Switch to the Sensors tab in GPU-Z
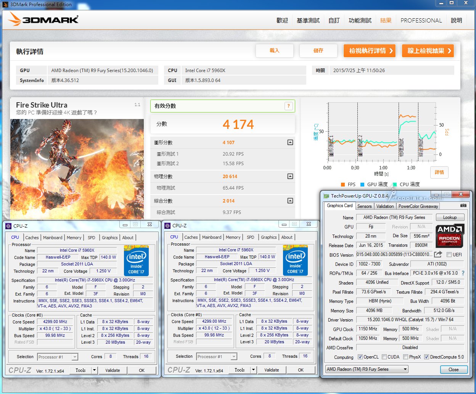This screenshot has width=476, height=394. click(364, 206)
